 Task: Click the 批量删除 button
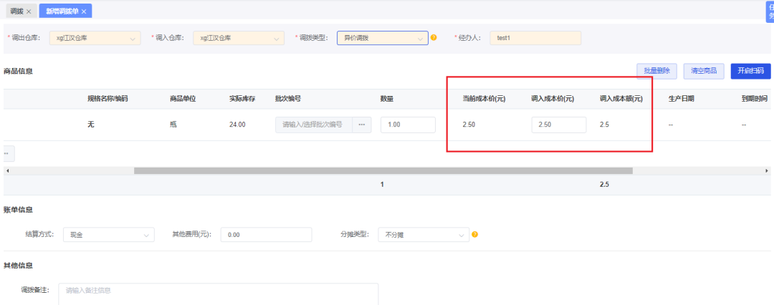coord(656,71)
